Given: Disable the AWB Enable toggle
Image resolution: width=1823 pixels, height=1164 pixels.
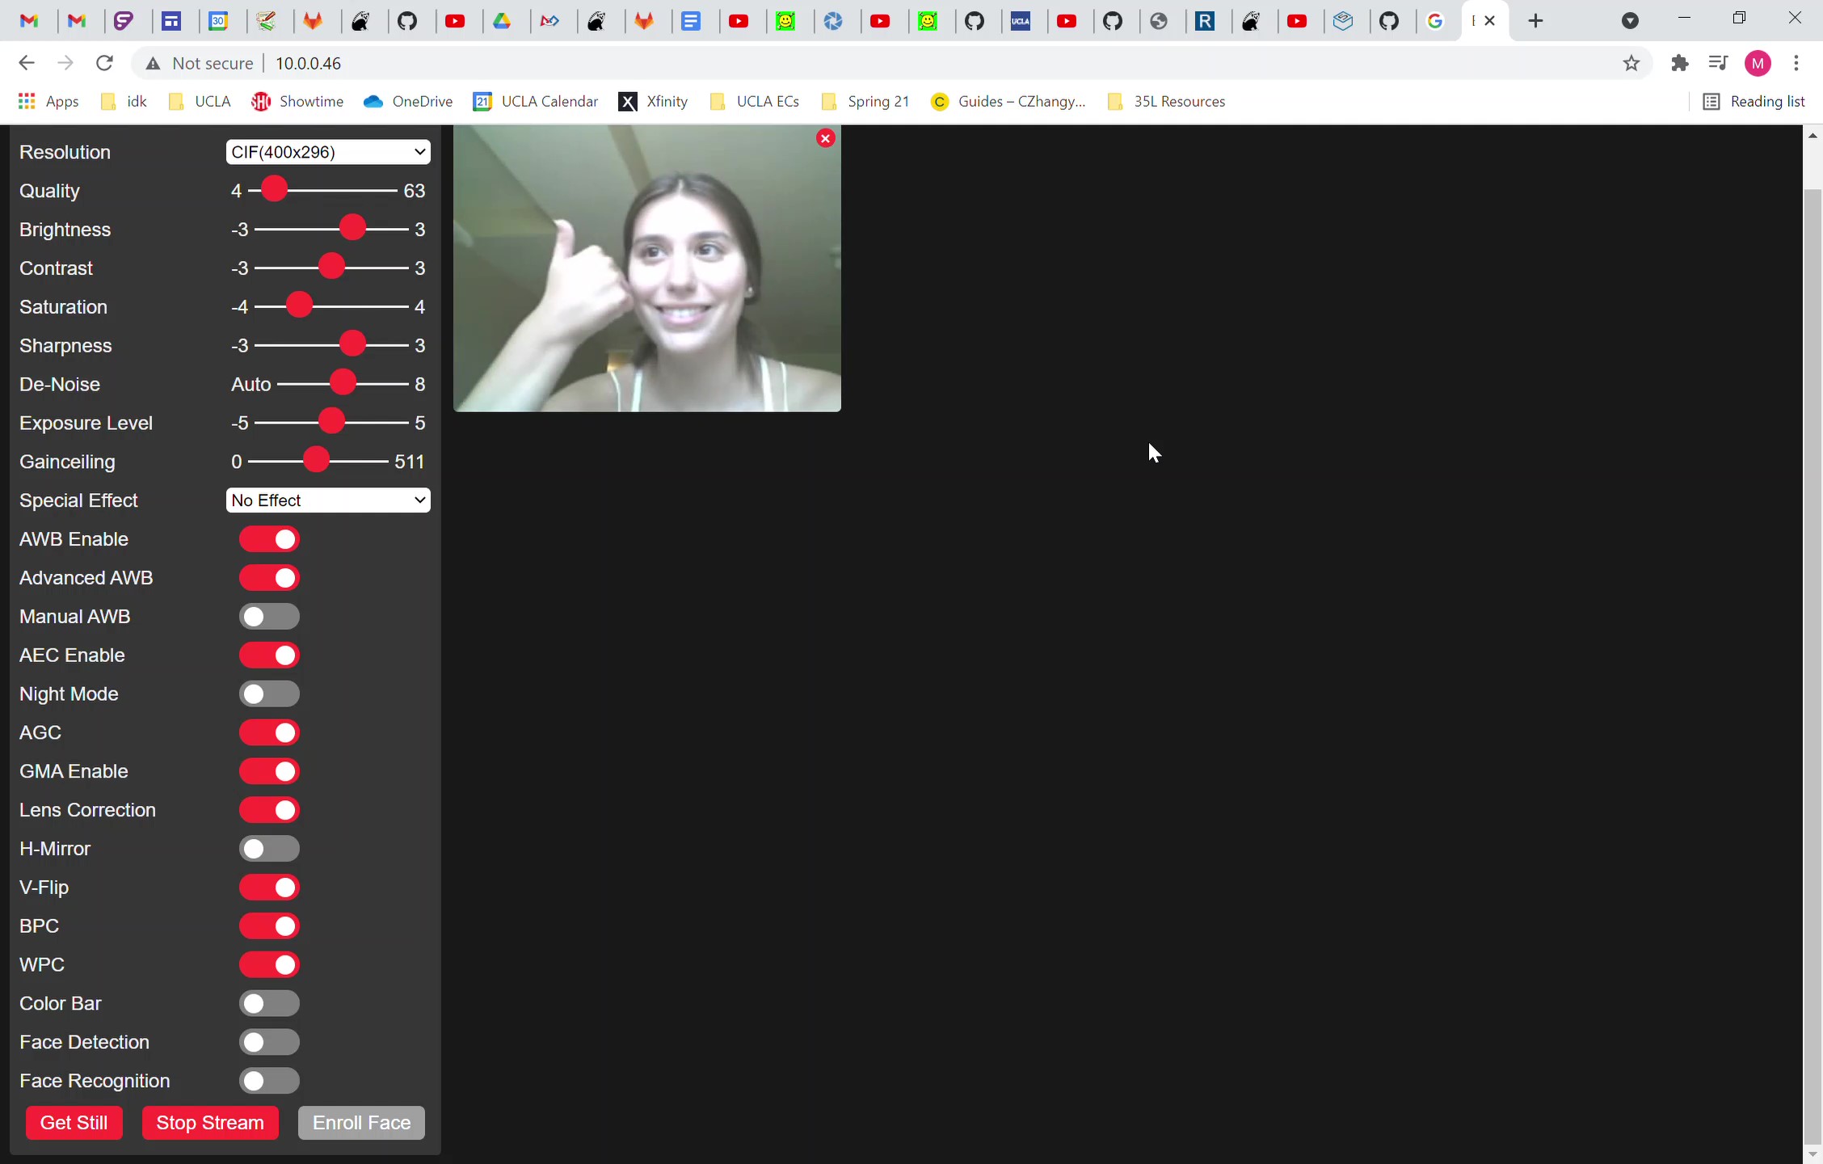Looking at the screenshot, I should click(268, 538).
